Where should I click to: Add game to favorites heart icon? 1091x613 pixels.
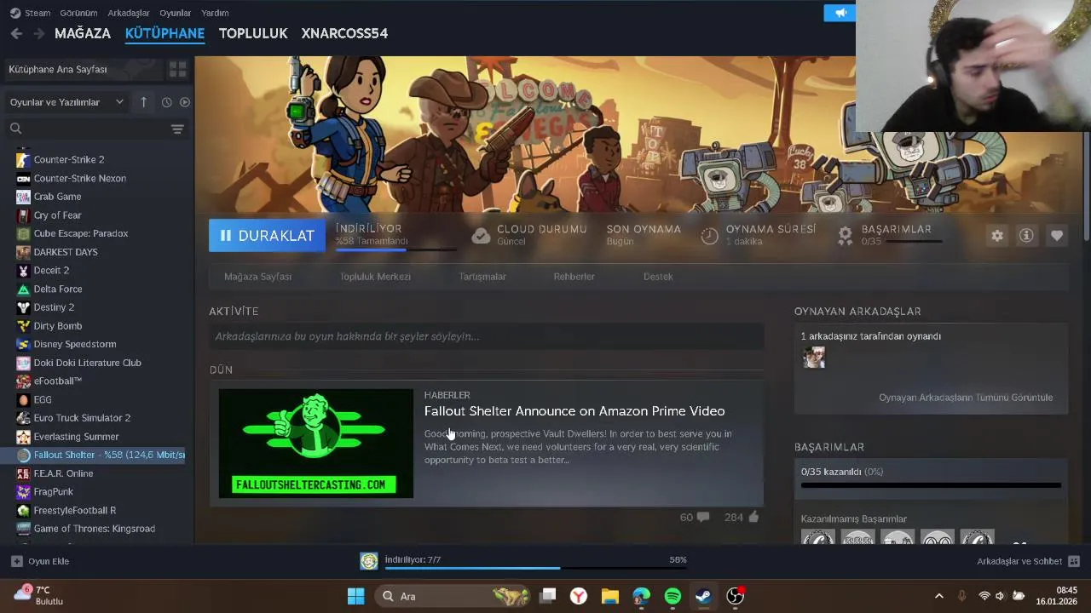[1057, 236]
